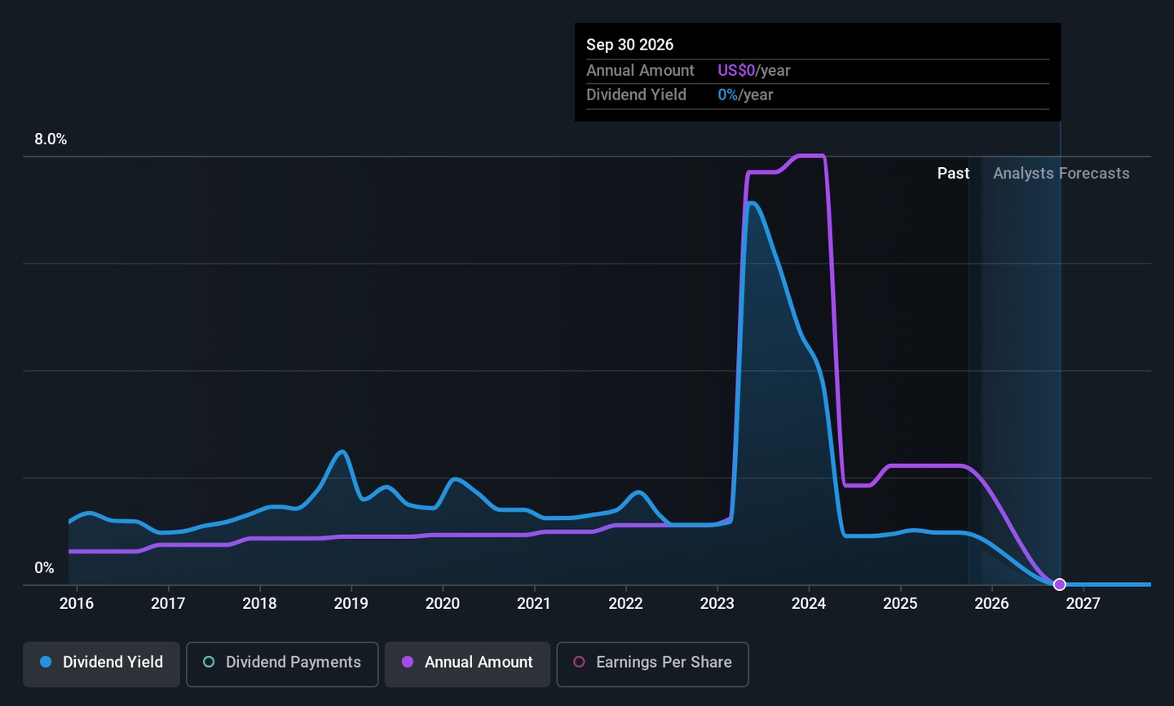
Task: Click the 2020 year axis label
Action: [x=443, y=603]
